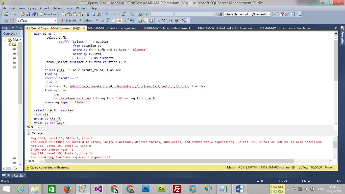Image resolution: width=345 pixels, height=194 pixels.
Task: Click the Paste clipboard icon
Action: click(99, 14)
